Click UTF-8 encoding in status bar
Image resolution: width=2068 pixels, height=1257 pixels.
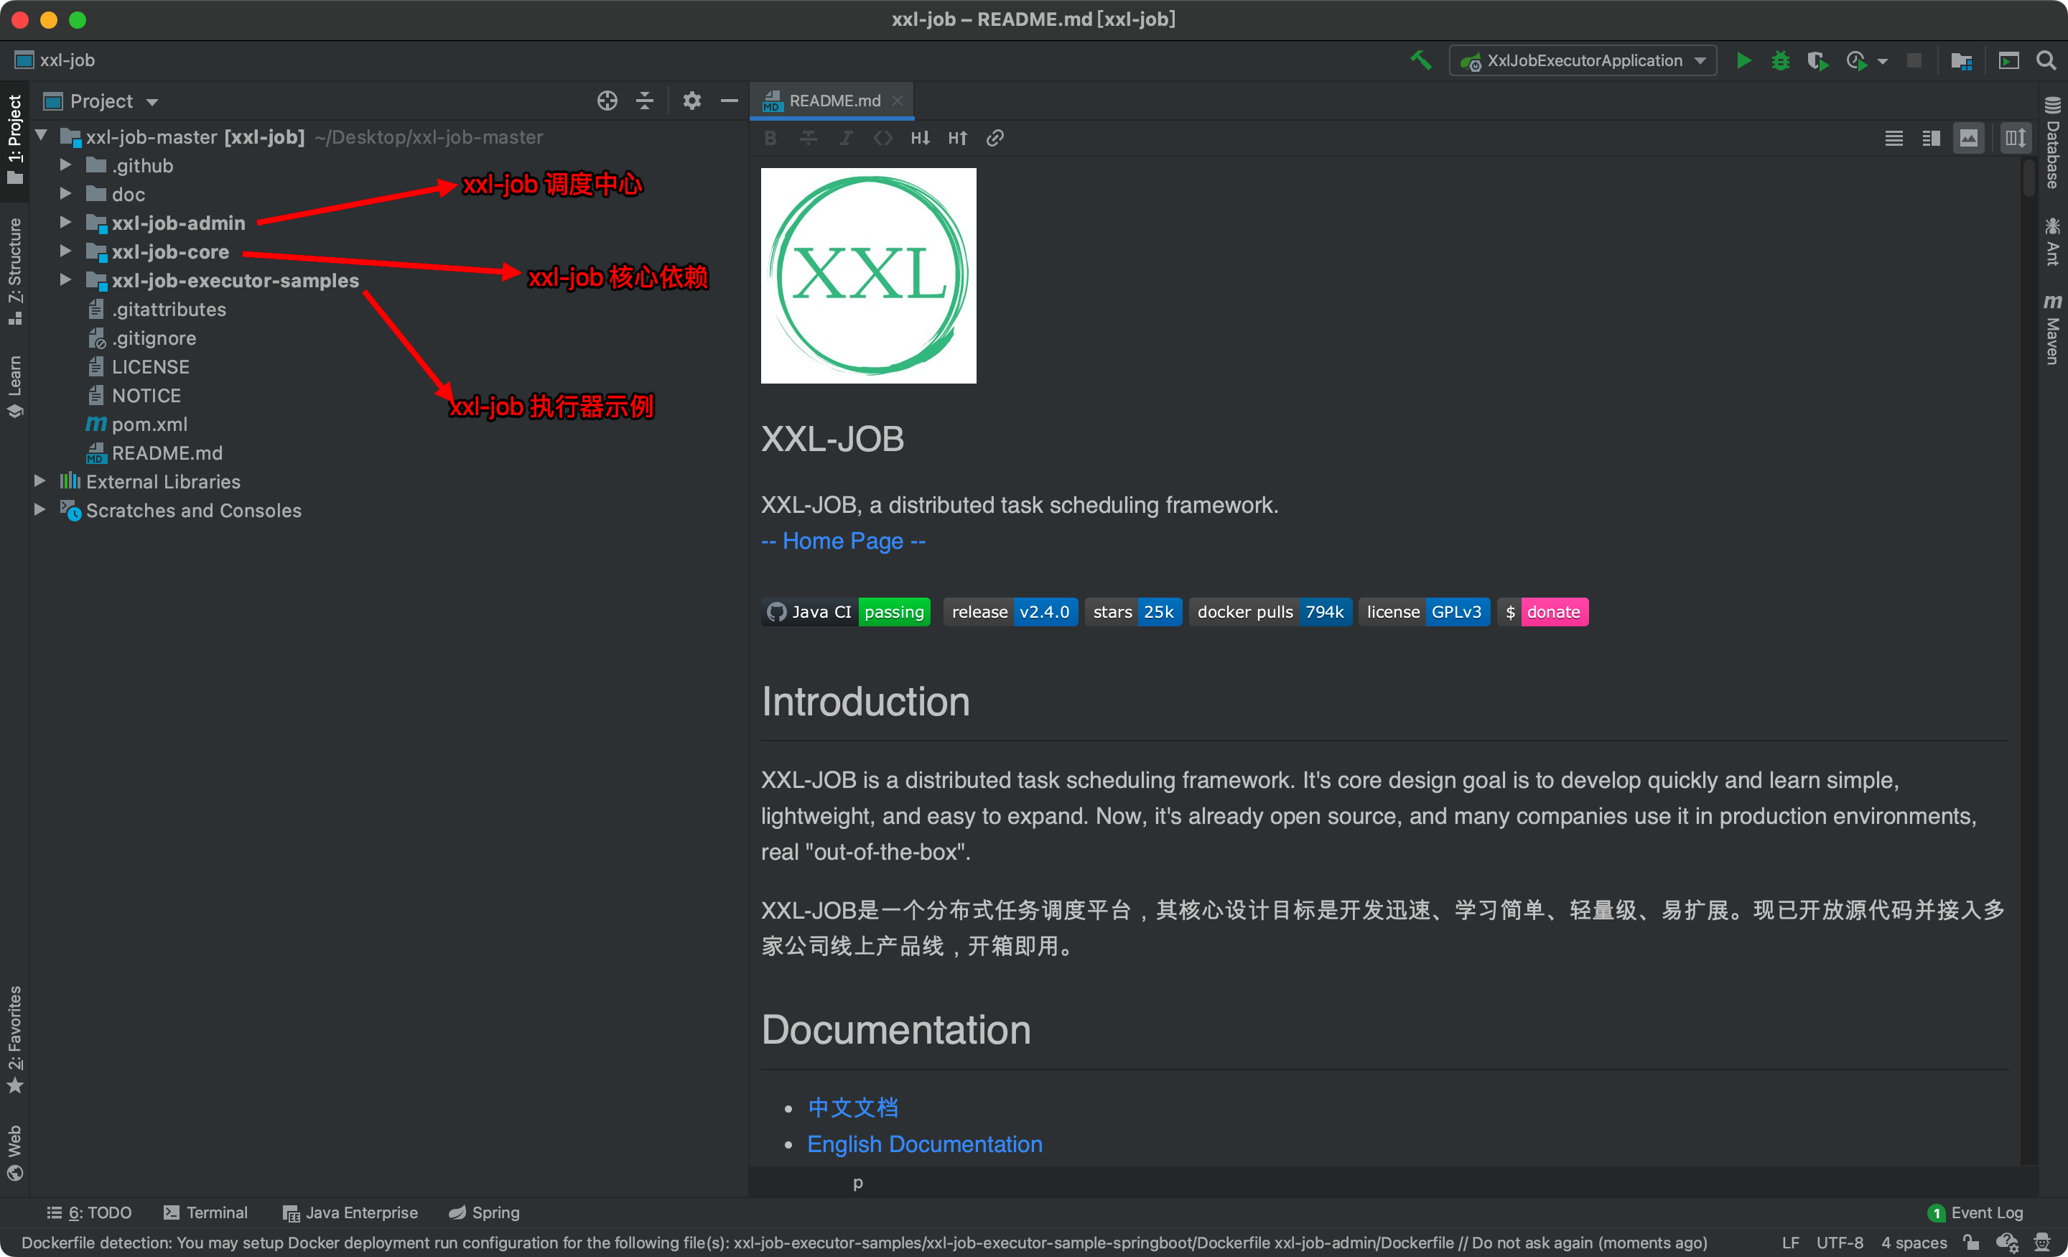tap(1839, 1243)
